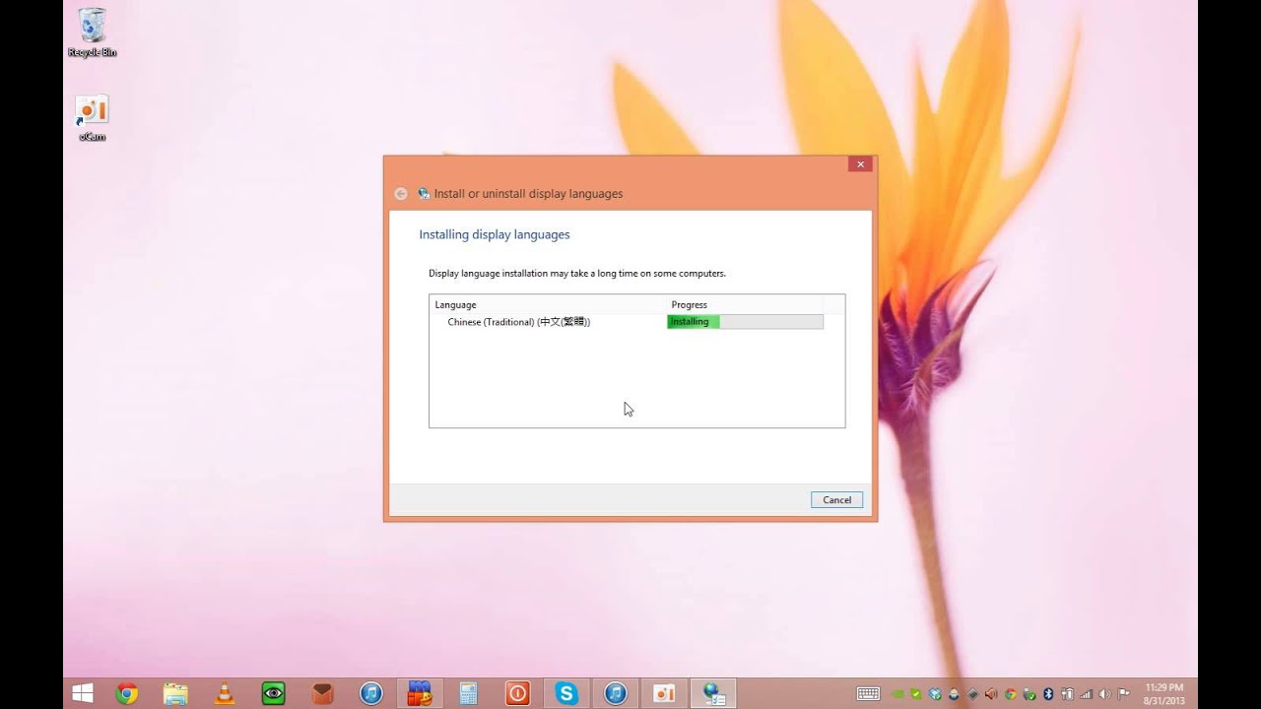Open the white volume speaker tray icon
1261x709 pixels.
pyautogui.click(x=1104, y=693)
